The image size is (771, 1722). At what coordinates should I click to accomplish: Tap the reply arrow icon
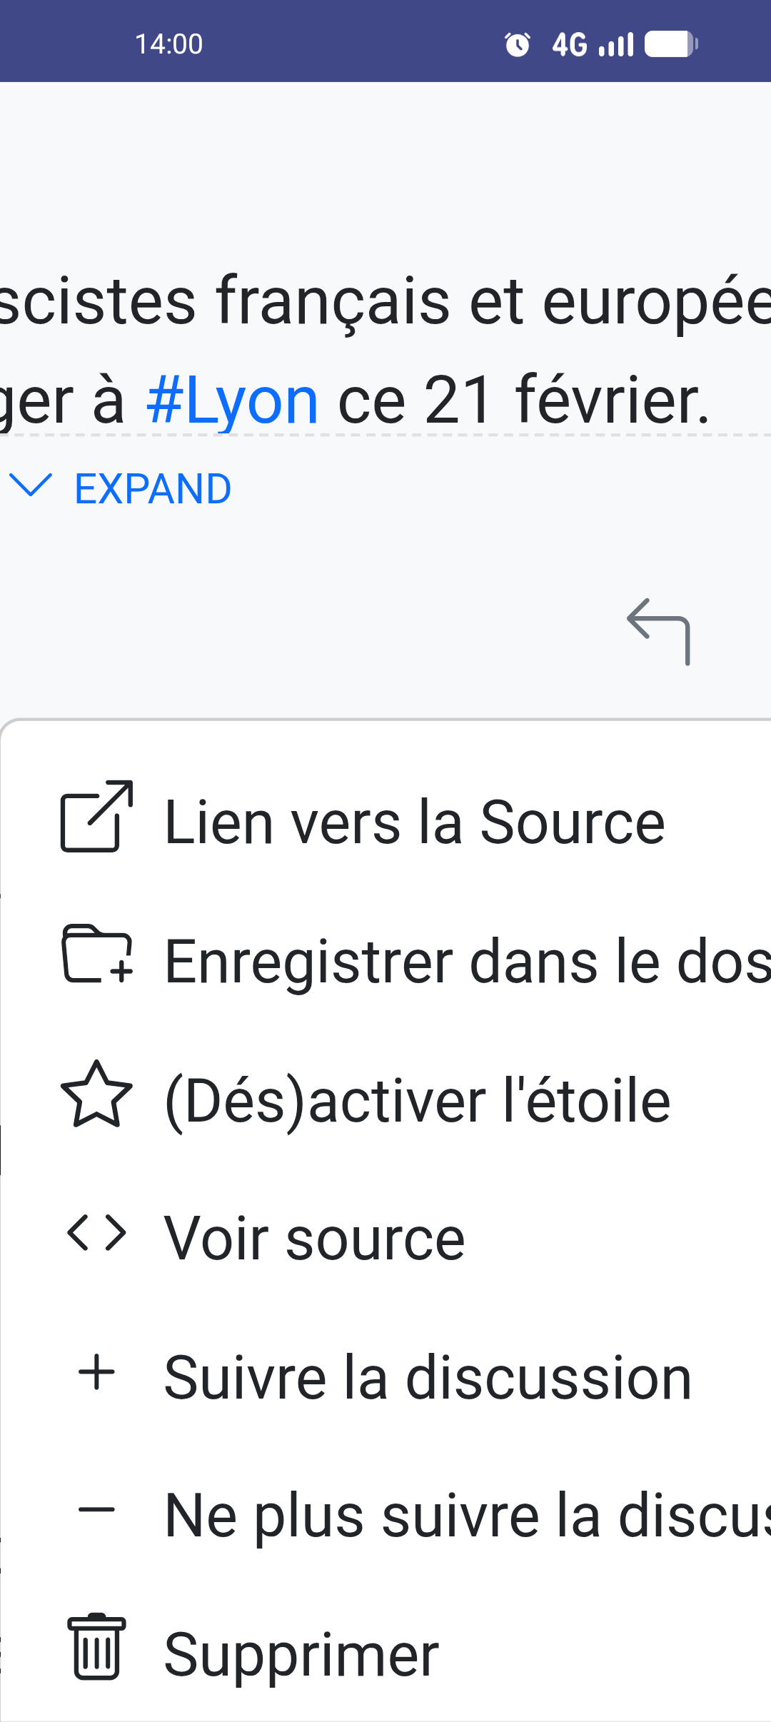(x=659, y=631)
